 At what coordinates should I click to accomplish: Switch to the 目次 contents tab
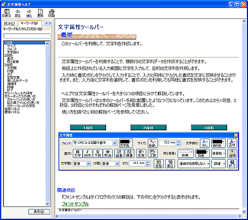(x=9, y=23)
